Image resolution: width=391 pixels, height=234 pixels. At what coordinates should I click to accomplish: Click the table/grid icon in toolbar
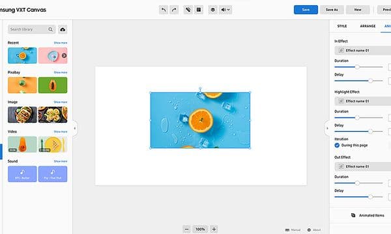coord(199,10)
